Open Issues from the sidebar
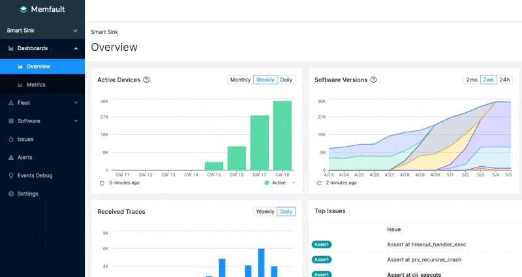 coord(25,139)
